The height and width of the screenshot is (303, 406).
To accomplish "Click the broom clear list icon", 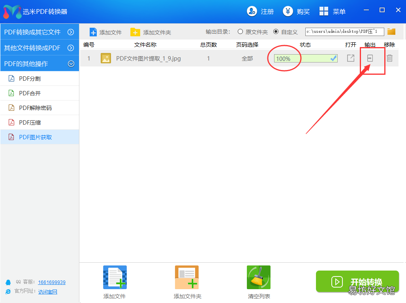I will 259,277.
